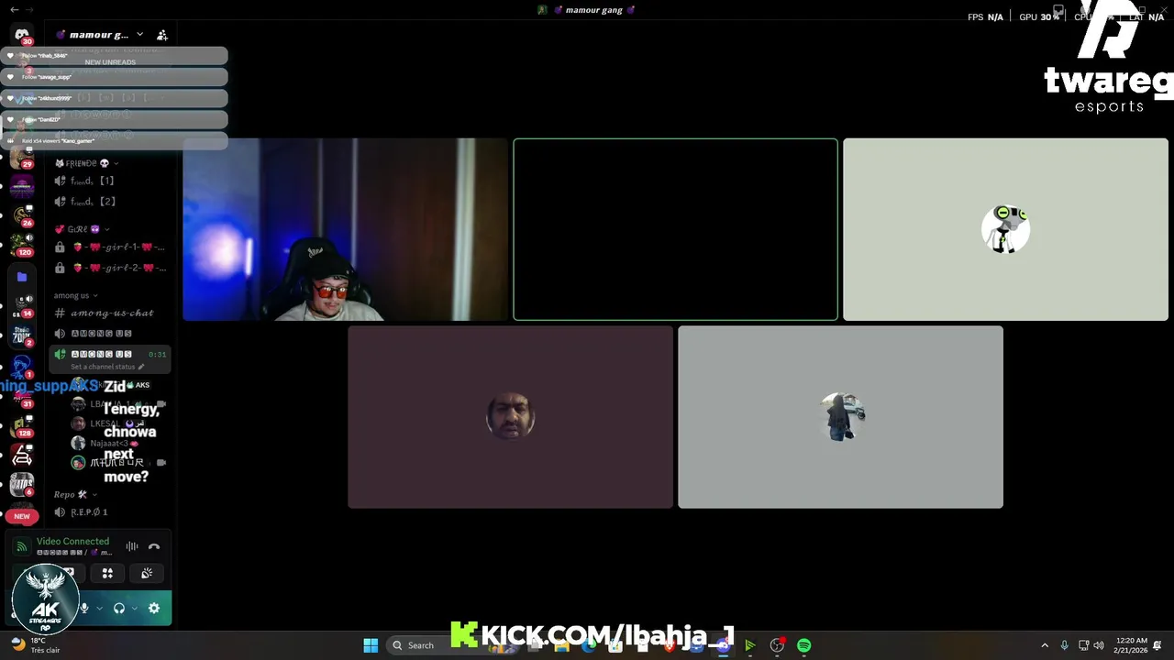
Task: Collapse the Repo channel category
Action: pos(73,494)
